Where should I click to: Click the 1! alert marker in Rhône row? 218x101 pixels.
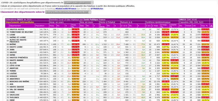point(211,44)
